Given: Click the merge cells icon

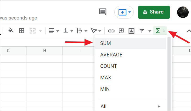Looking at the screenshot, I should click(x=32, y=31).
